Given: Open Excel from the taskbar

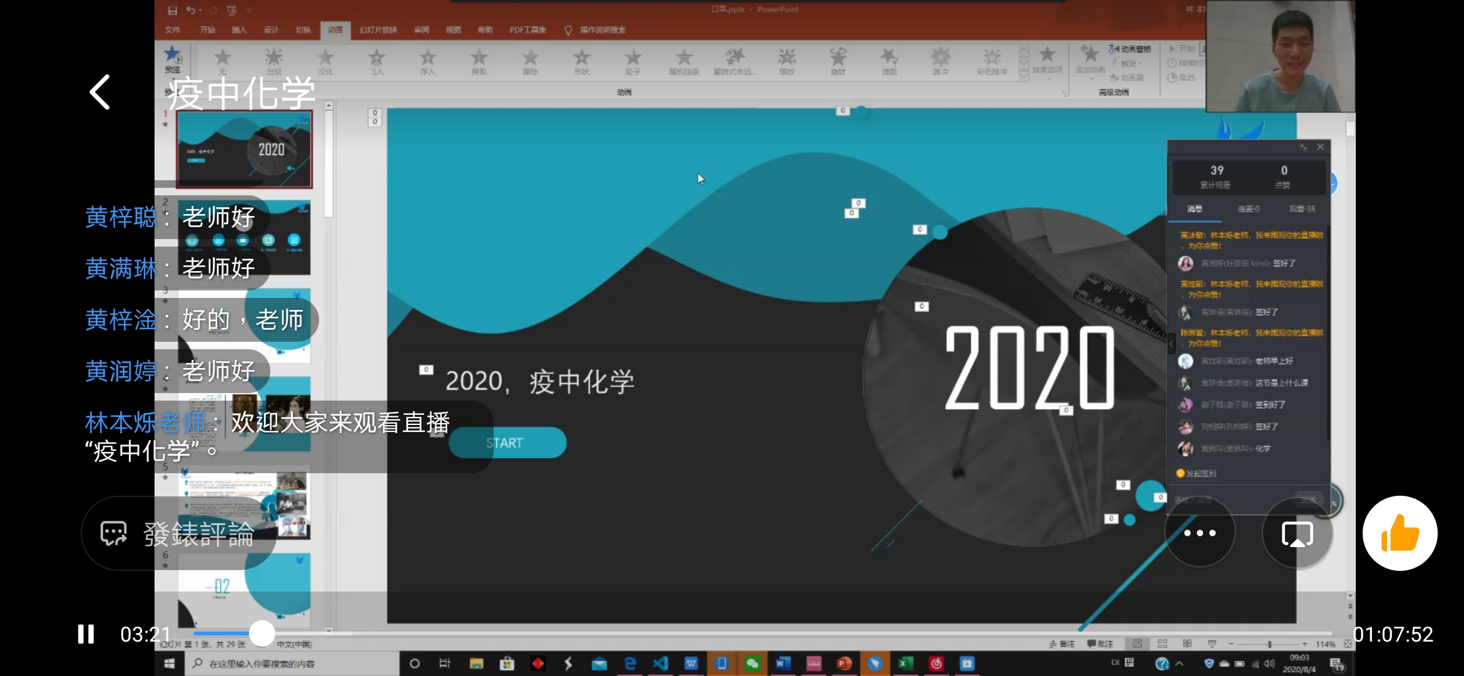Looking at the screenshot, I should (x=905, y=663).
